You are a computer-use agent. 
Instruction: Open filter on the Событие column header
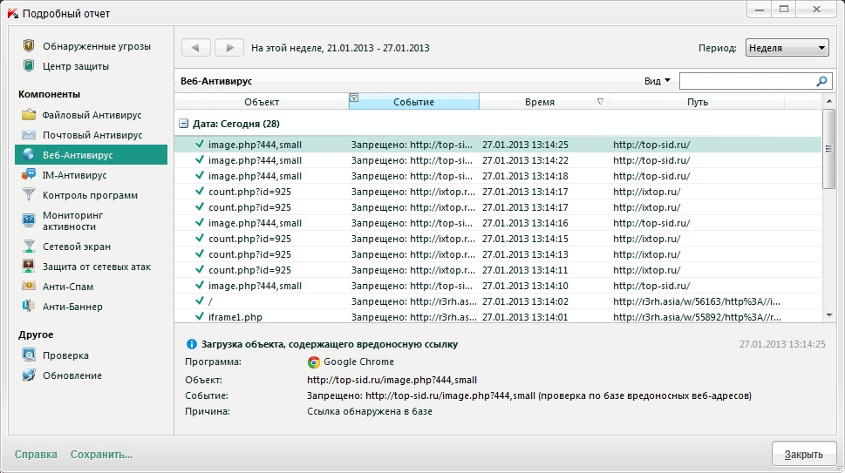pos(354,98)
